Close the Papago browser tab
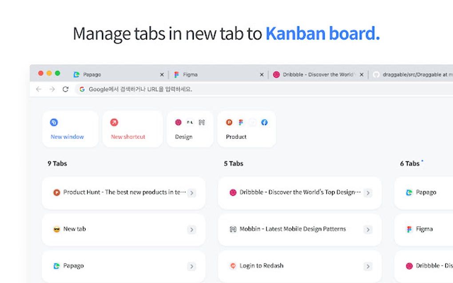 (x=162, y=75)
